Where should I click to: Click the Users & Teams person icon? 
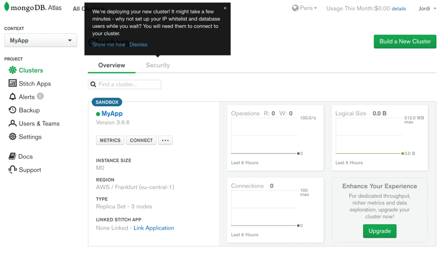tap(13, 123)
